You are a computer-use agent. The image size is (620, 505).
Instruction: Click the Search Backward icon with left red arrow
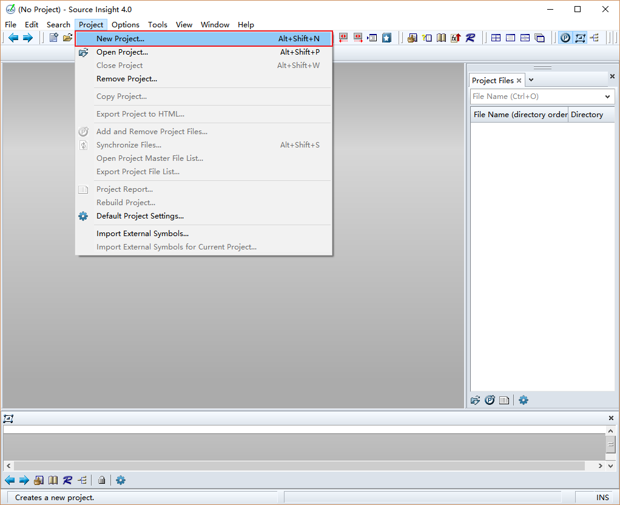coord(343,38)
